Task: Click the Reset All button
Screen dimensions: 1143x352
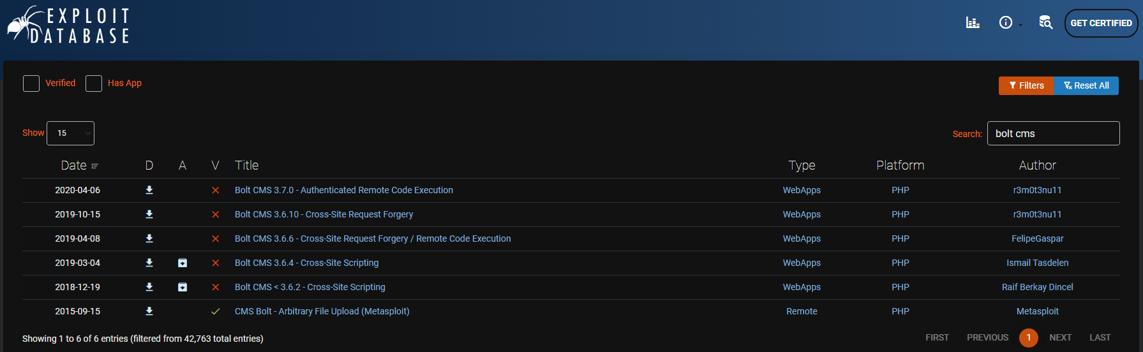Action: (x=1086, y=85)
